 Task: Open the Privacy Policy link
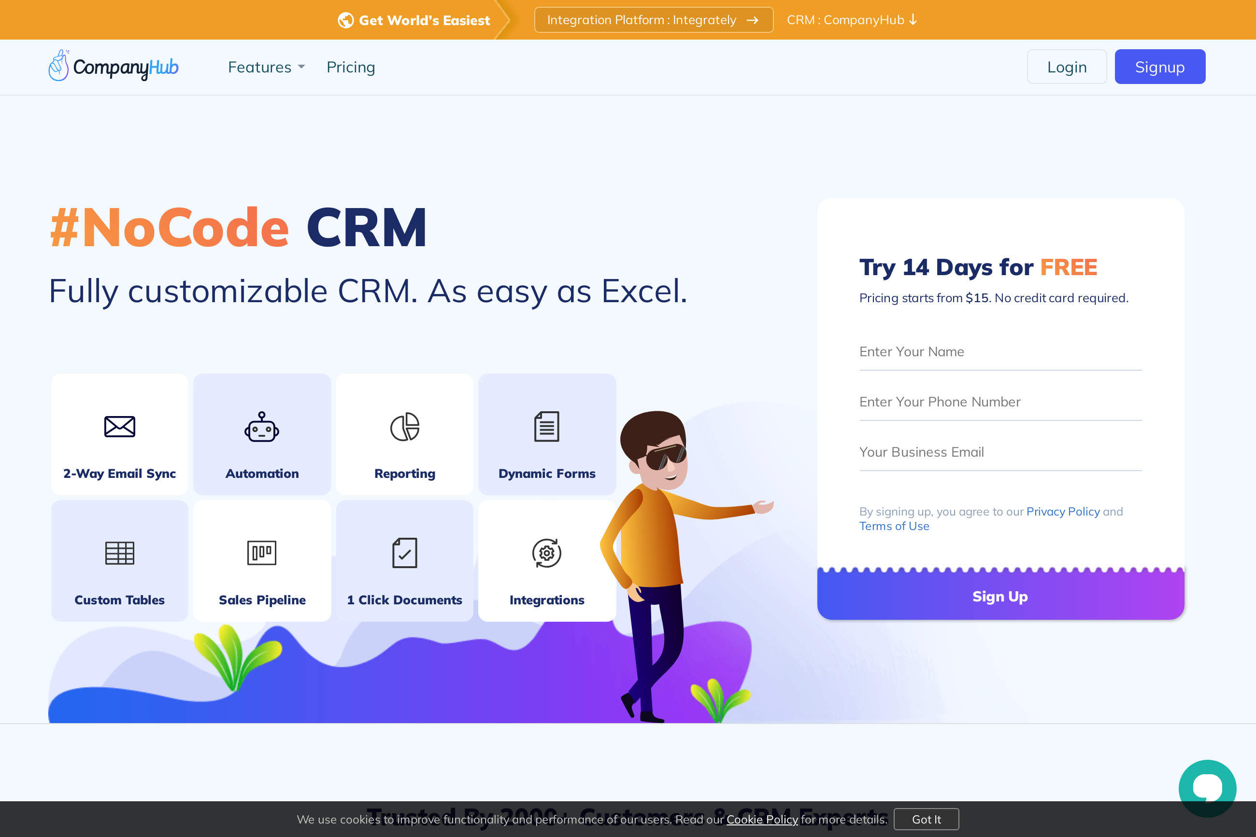(1063, 511)
